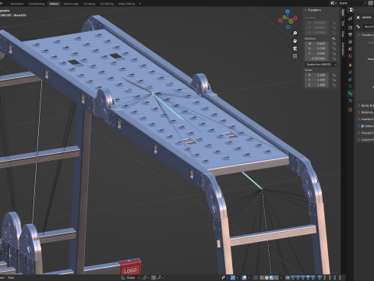
Task: Lock Scale X with its padlock icon
Action: (333, 75)
